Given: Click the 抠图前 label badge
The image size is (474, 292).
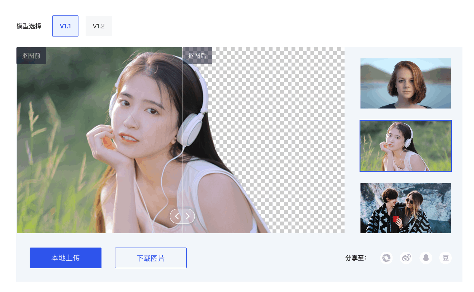Looking at the screenshot, I should [x=31, y=55].
